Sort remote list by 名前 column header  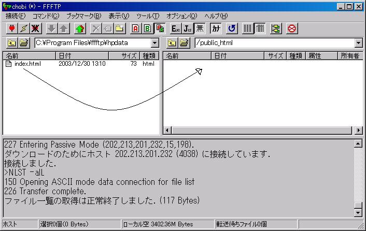click(187, 56)
